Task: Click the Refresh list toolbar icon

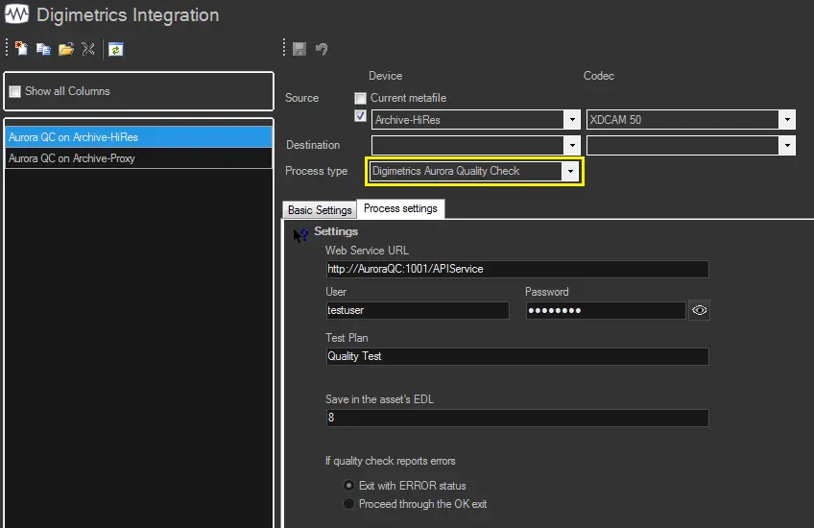Action: click(115, 49)
